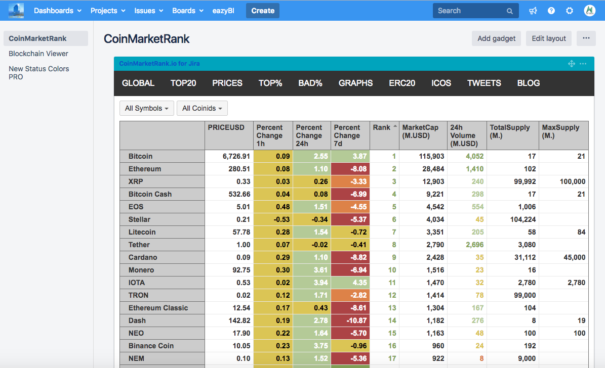Click the Add gadget button
605x368 pixels.
pyautogui.click(x=496, y=38)
